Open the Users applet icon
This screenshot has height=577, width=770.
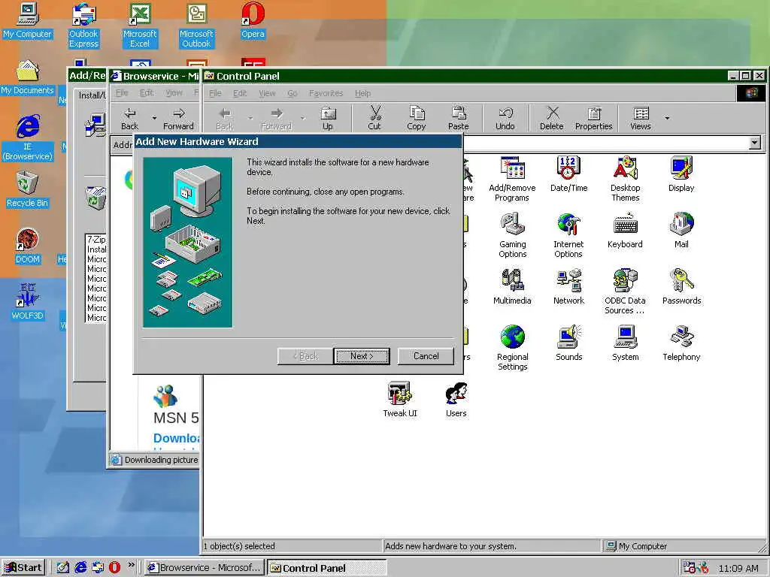tap(456, 400)
